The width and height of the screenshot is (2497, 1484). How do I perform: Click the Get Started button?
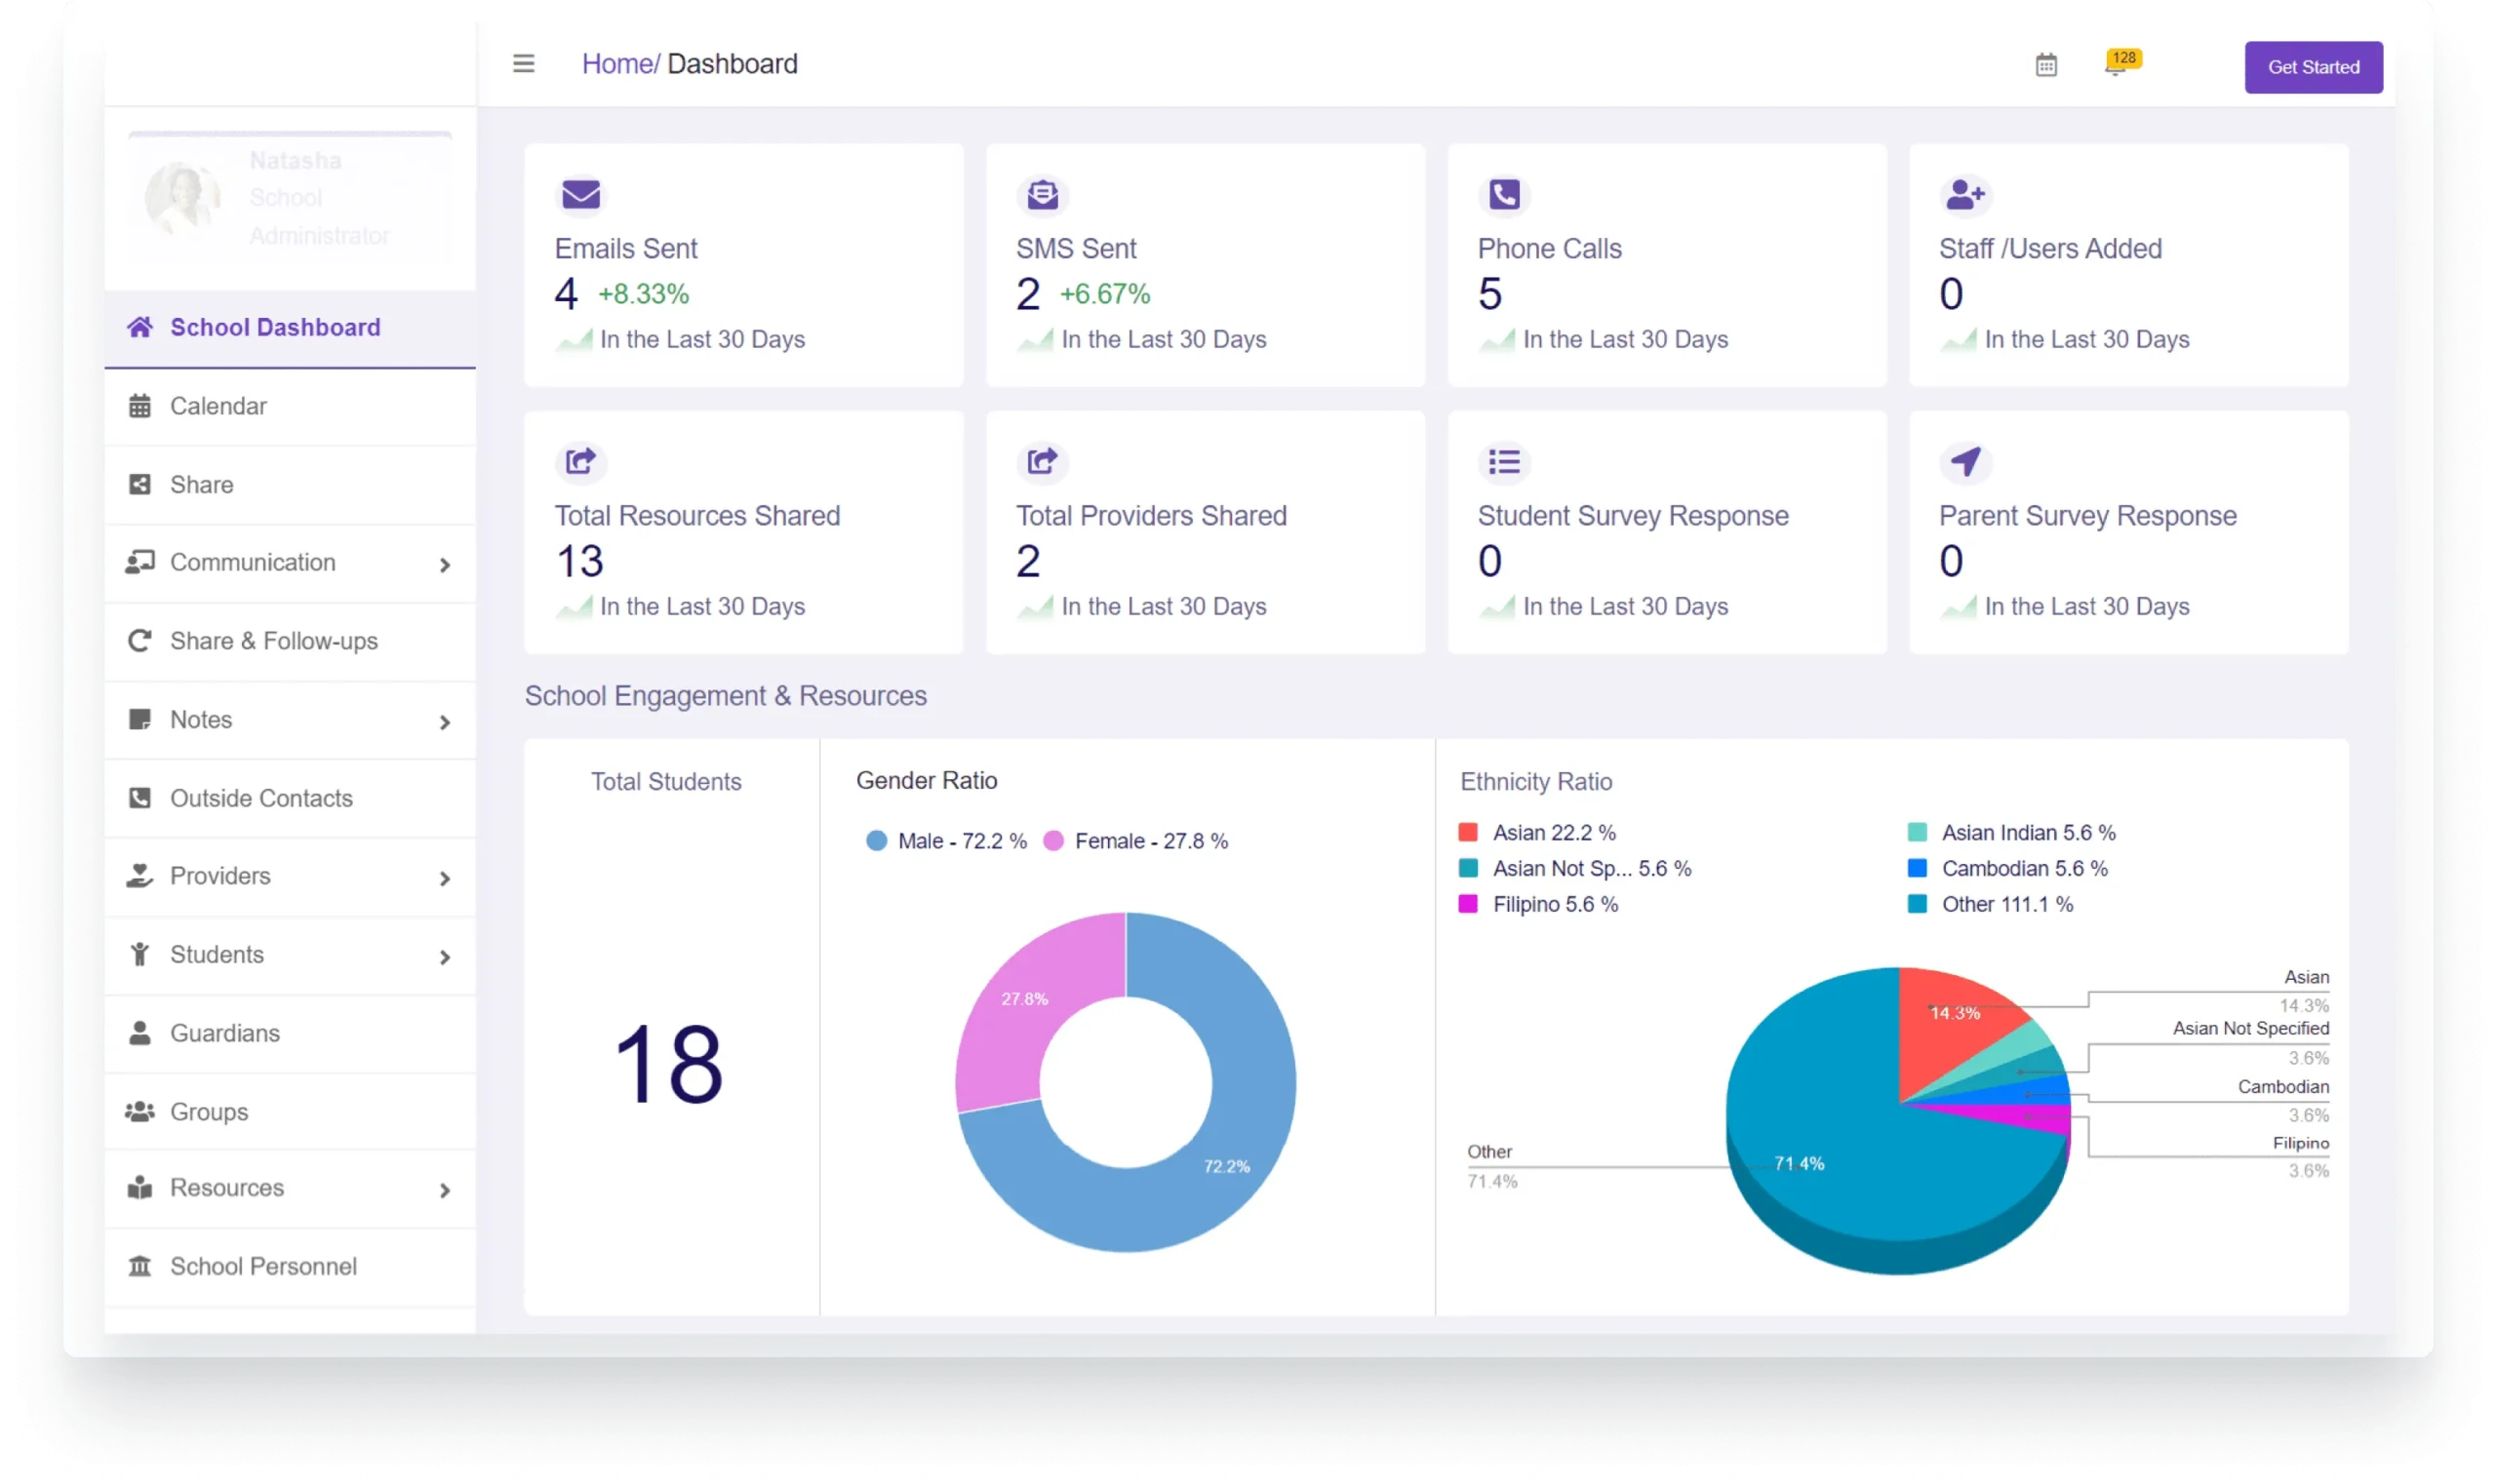coord(2313,67)
